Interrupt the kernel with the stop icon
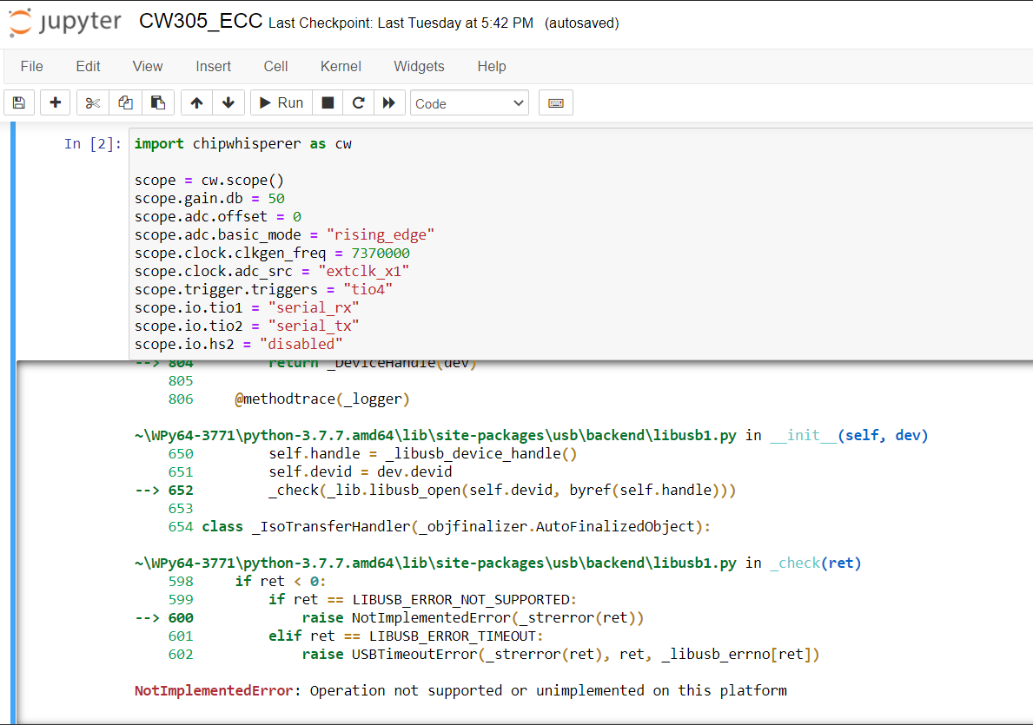Screen dimensions: 1033x725 328,102
